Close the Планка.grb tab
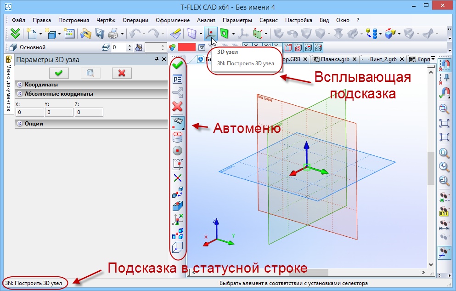 pos(355,59)
